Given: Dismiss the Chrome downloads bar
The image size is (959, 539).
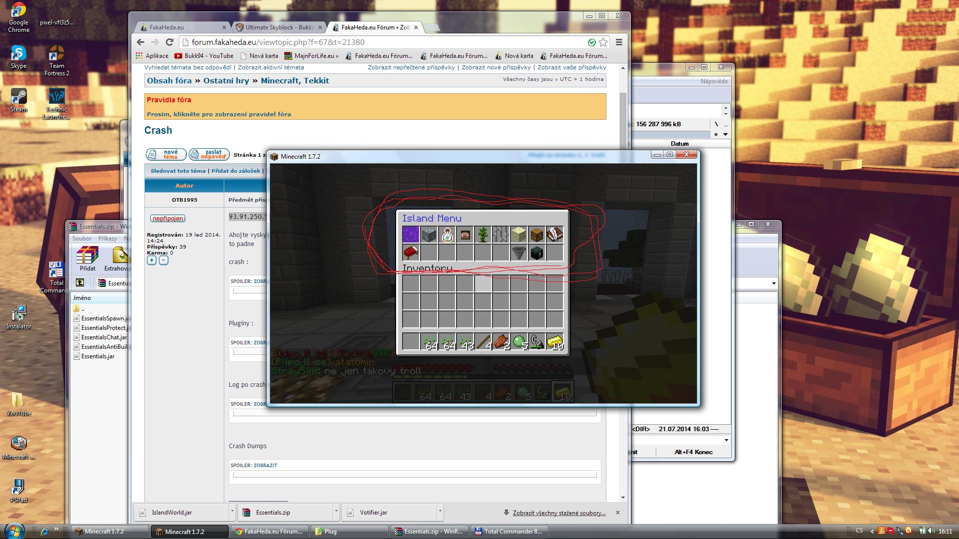Looking at the screenshot, I should point(618,513).
